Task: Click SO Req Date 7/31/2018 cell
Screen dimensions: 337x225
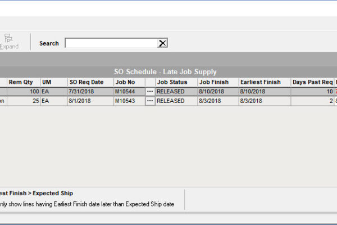Action: 90,92
